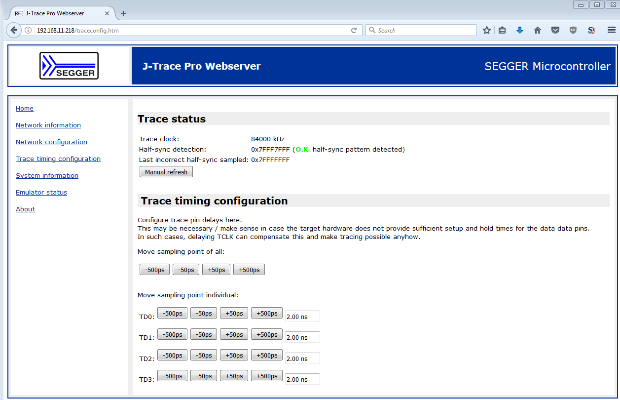Decrease TD2 delay by 500ps

(x=172, y=355)
